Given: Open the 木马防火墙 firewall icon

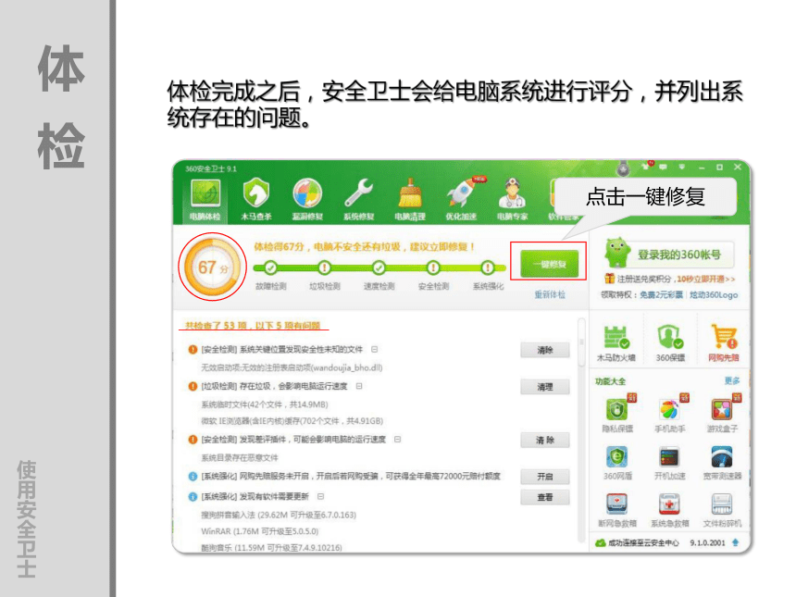Looking at the screenshot, I should click(x=616, y=342).
